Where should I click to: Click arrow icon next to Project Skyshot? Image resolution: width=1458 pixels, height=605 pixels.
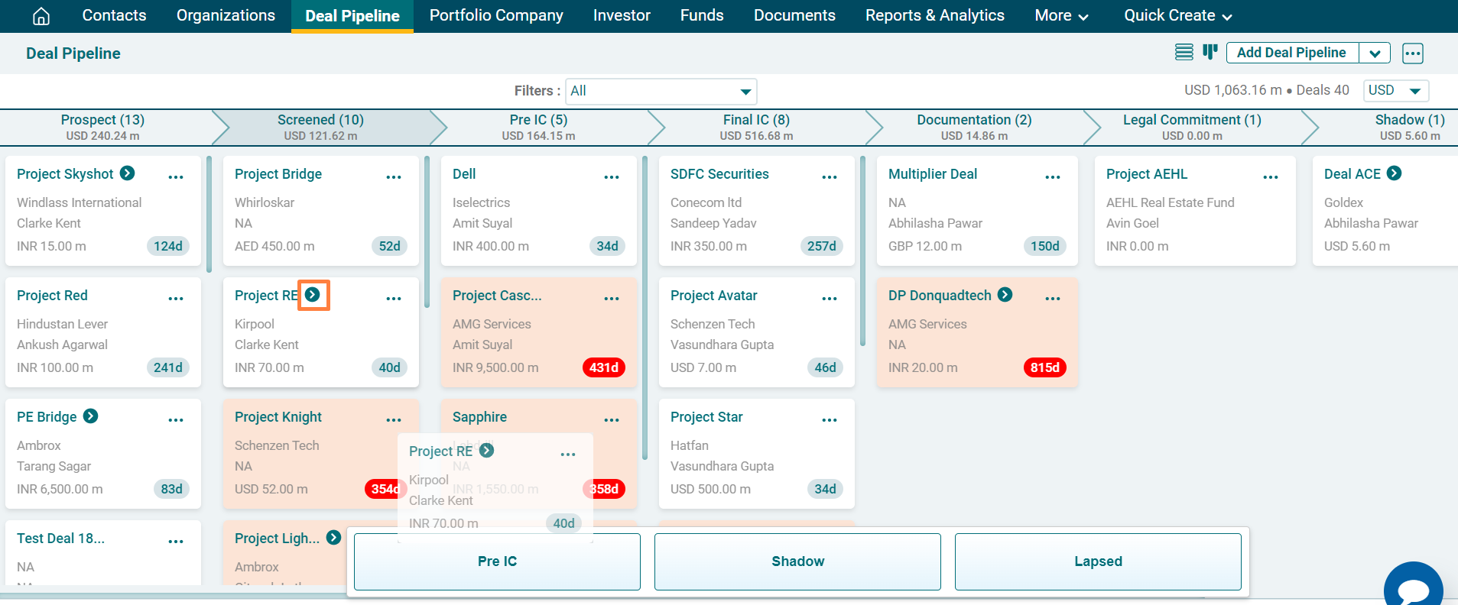pos(128,173)
